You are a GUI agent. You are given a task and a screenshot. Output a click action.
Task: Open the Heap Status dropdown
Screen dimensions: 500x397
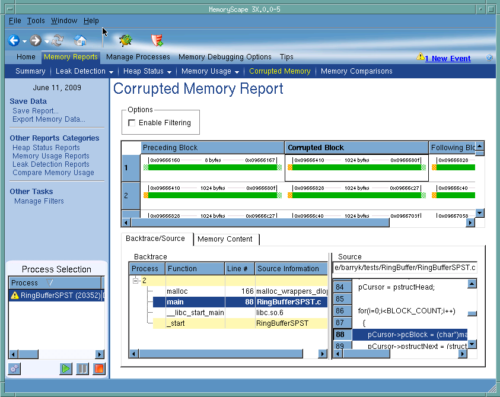[147, 71]
